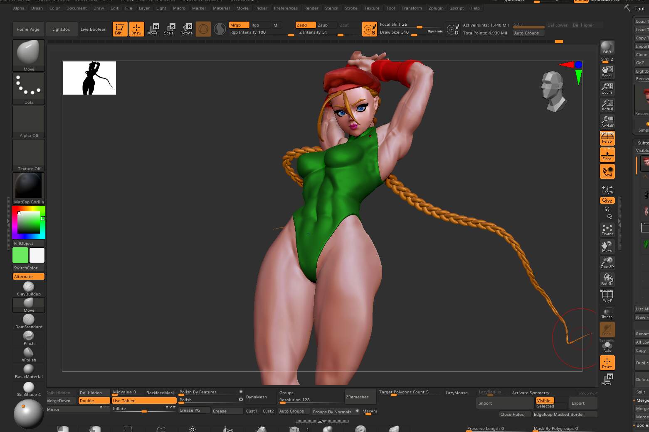The height and width of the screenshot is (432, 649).
Task: Open the Material menu
Action: 221,8
